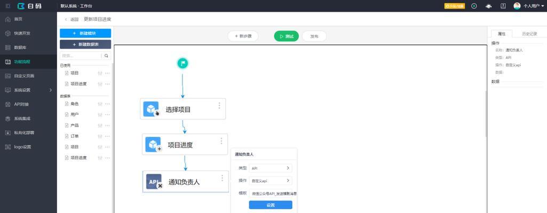Click the magnifier search icon
547x213 pixels.
pyautogui.click(x=106, y=56)
